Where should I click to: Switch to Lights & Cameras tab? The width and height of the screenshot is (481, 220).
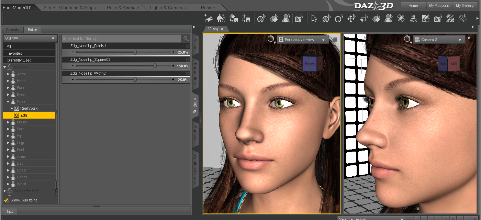coord(168,8)
